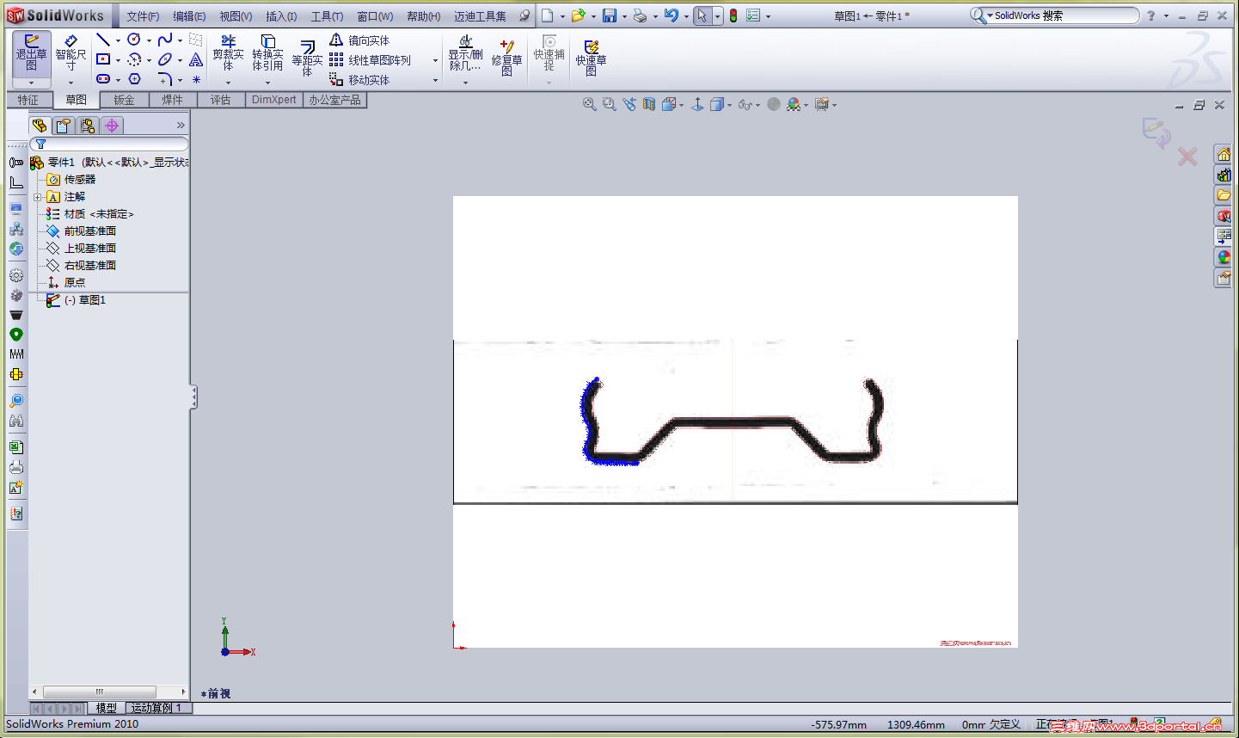Switch to the 钣金 tab
The width and height of the screenshot is (1239, 738).
[125, 100]
